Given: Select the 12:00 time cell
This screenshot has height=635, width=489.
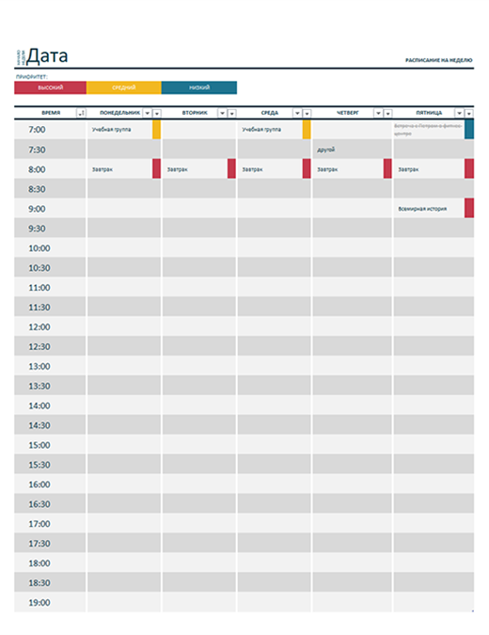Looking at the screenshot, I should 50,326.
